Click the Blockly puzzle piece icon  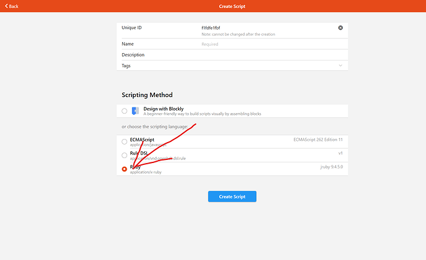pyautogui.click(x=135, y=111)
